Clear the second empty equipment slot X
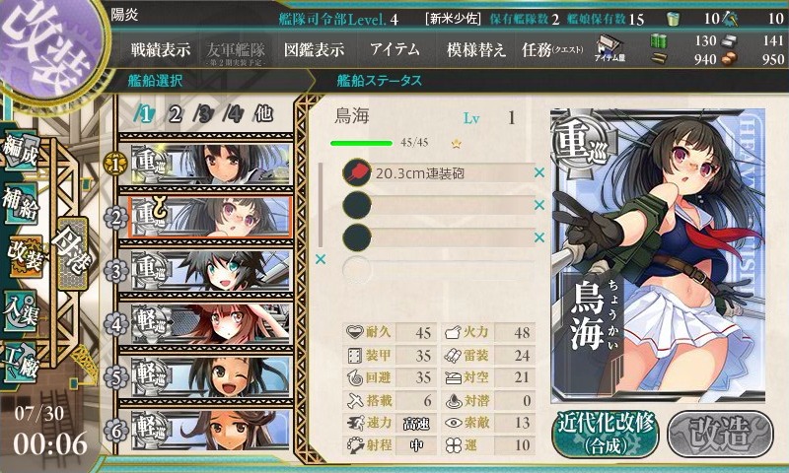 pyautogui.click(x=539, y=237)
